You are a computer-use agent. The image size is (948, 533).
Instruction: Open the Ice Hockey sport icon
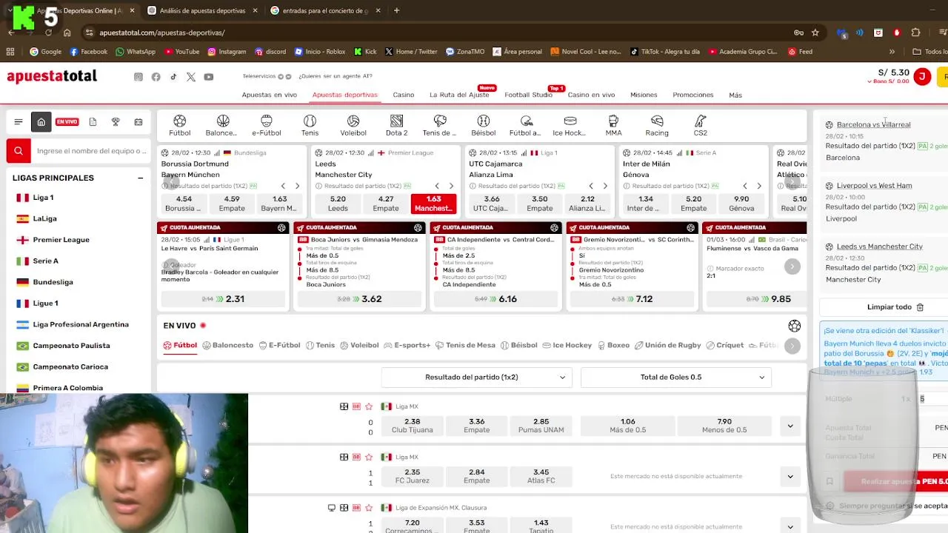[570, 125]
